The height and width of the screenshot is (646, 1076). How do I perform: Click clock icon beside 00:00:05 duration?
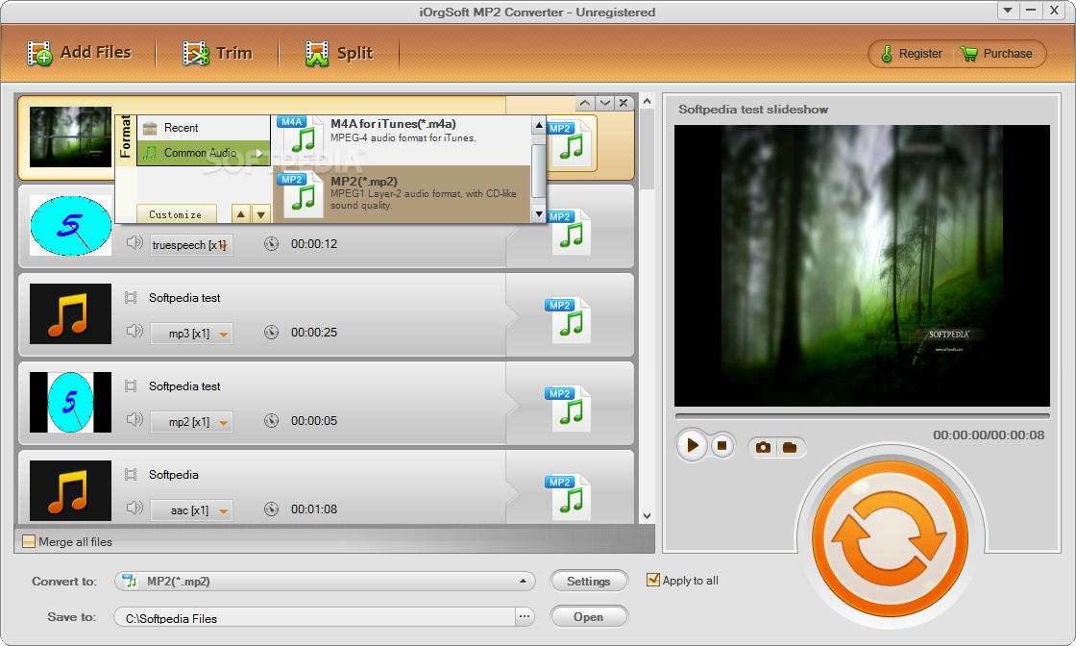click(x=272, y=421)
